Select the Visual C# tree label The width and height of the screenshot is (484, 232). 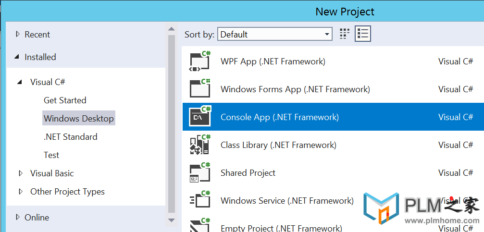tap(48, 82)
